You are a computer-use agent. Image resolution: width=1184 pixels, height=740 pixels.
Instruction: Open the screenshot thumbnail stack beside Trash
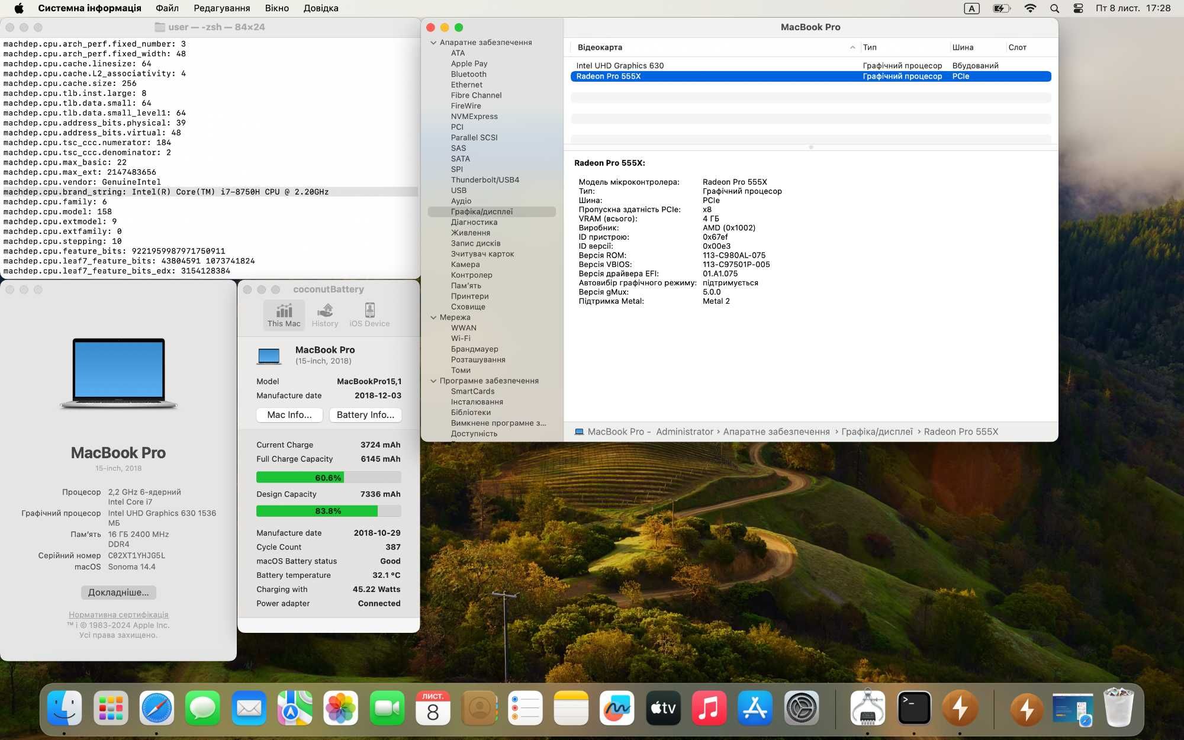[1073, 709]
